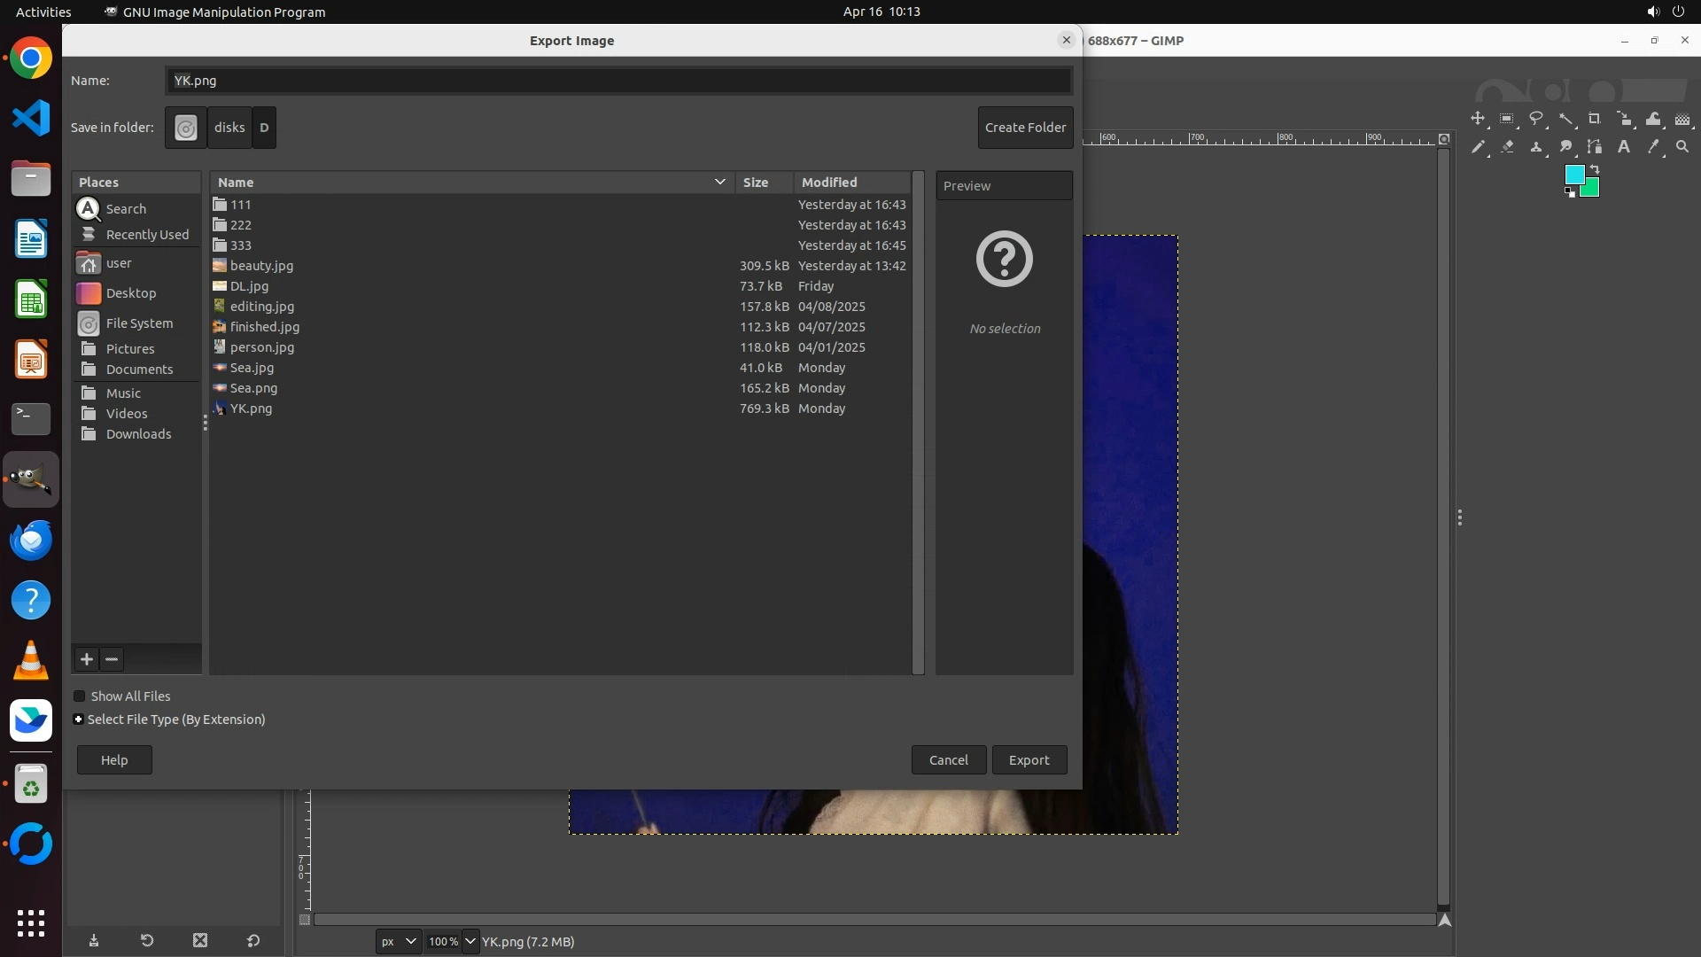1701x957 pixels.
Task: Select the Text tool
Action: click(x=1624, y=147)
